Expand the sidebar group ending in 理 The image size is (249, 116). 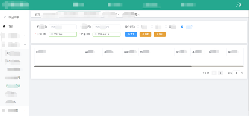[x=25, y=110]
